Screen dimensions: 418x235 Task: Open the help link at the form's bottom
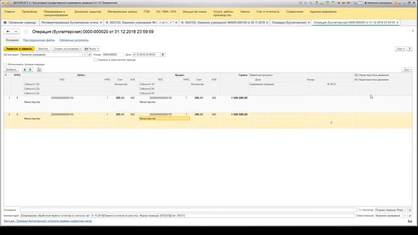point(48,221)
